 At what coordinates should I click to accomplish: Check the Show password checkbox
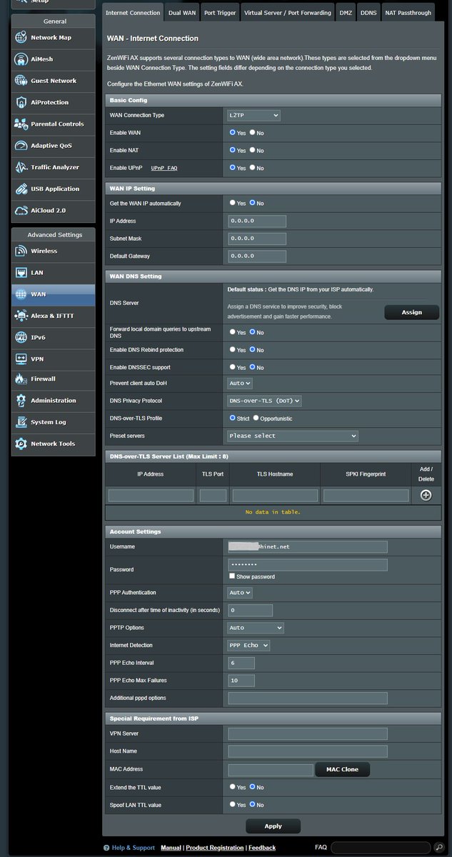(x=232, y=576)
